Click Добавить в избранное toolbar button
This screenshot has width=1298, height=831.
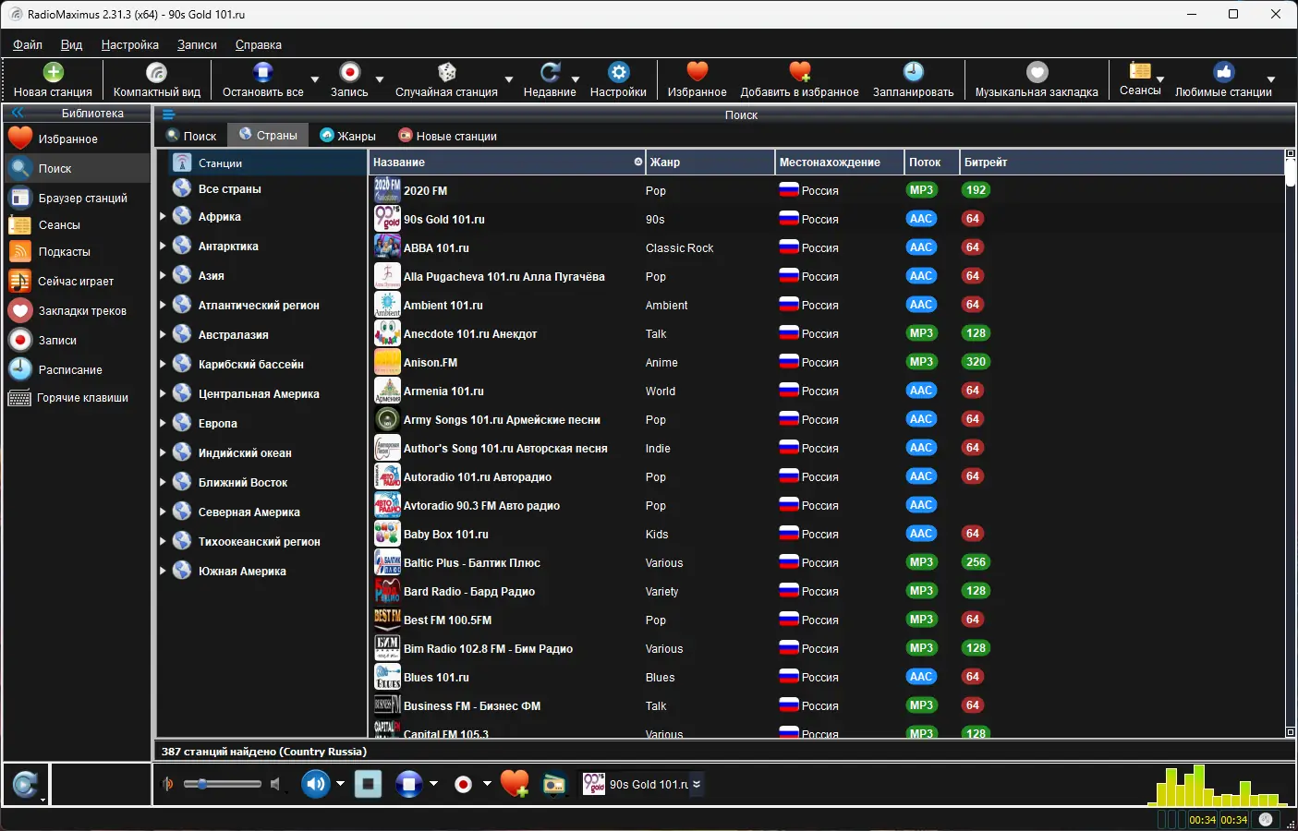(x=799, y=79)
